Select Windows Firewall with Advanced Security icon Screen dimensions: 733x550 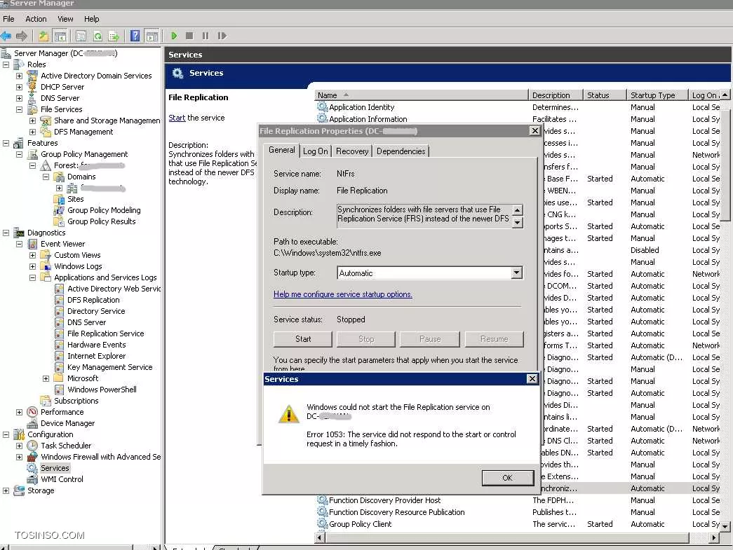click(x=32, y=457)
